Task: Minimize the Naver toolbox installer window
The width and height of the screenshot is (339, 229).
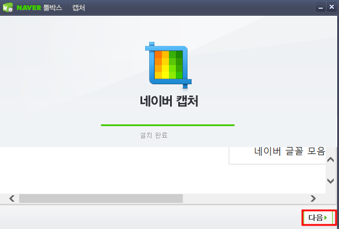Action: tap(320, 8)
